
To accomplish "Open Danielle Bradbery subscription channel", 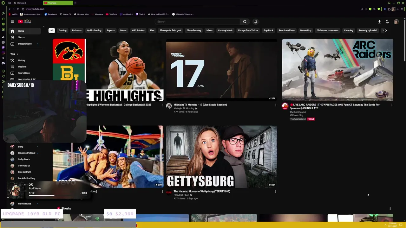I will (x=24, y=178).
